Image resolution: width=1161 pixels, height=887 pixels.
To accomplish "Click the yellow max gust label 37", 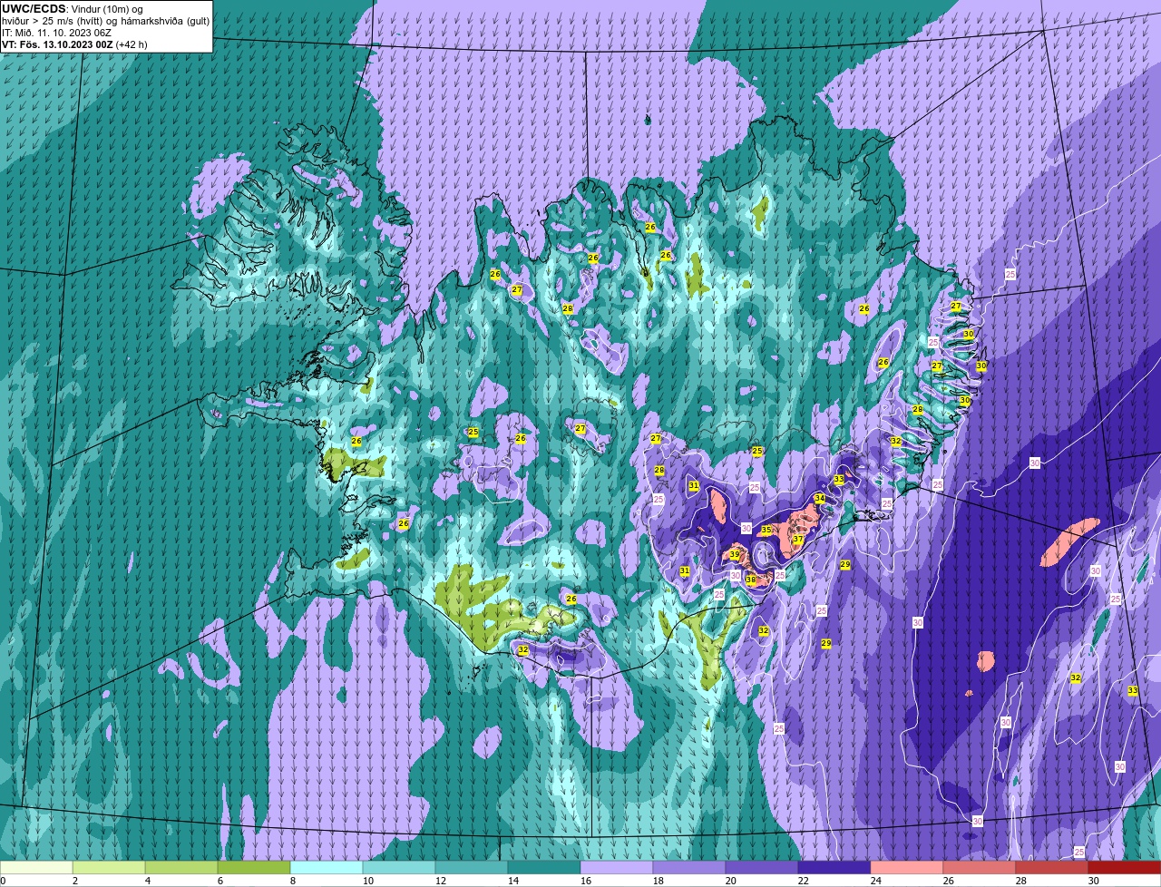I will pyautogui.click(x=798, y=539).
